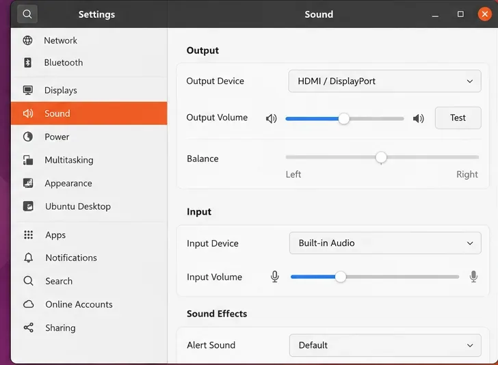The image size is (498, 365).
Task: Click the Appearance icon in the sidebar
Action: [x=28, y=183]
